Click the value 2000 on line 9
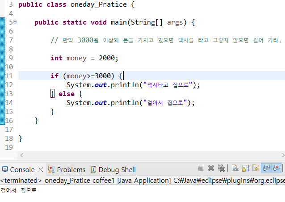The width and height of the screenshot is (285, 202). pos(107,58)
